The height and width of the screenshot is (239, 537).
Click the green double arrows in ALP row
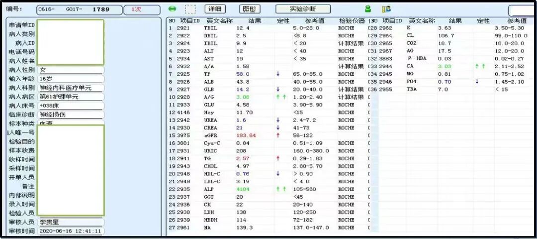pyautogui.click(x=281, y=189)
